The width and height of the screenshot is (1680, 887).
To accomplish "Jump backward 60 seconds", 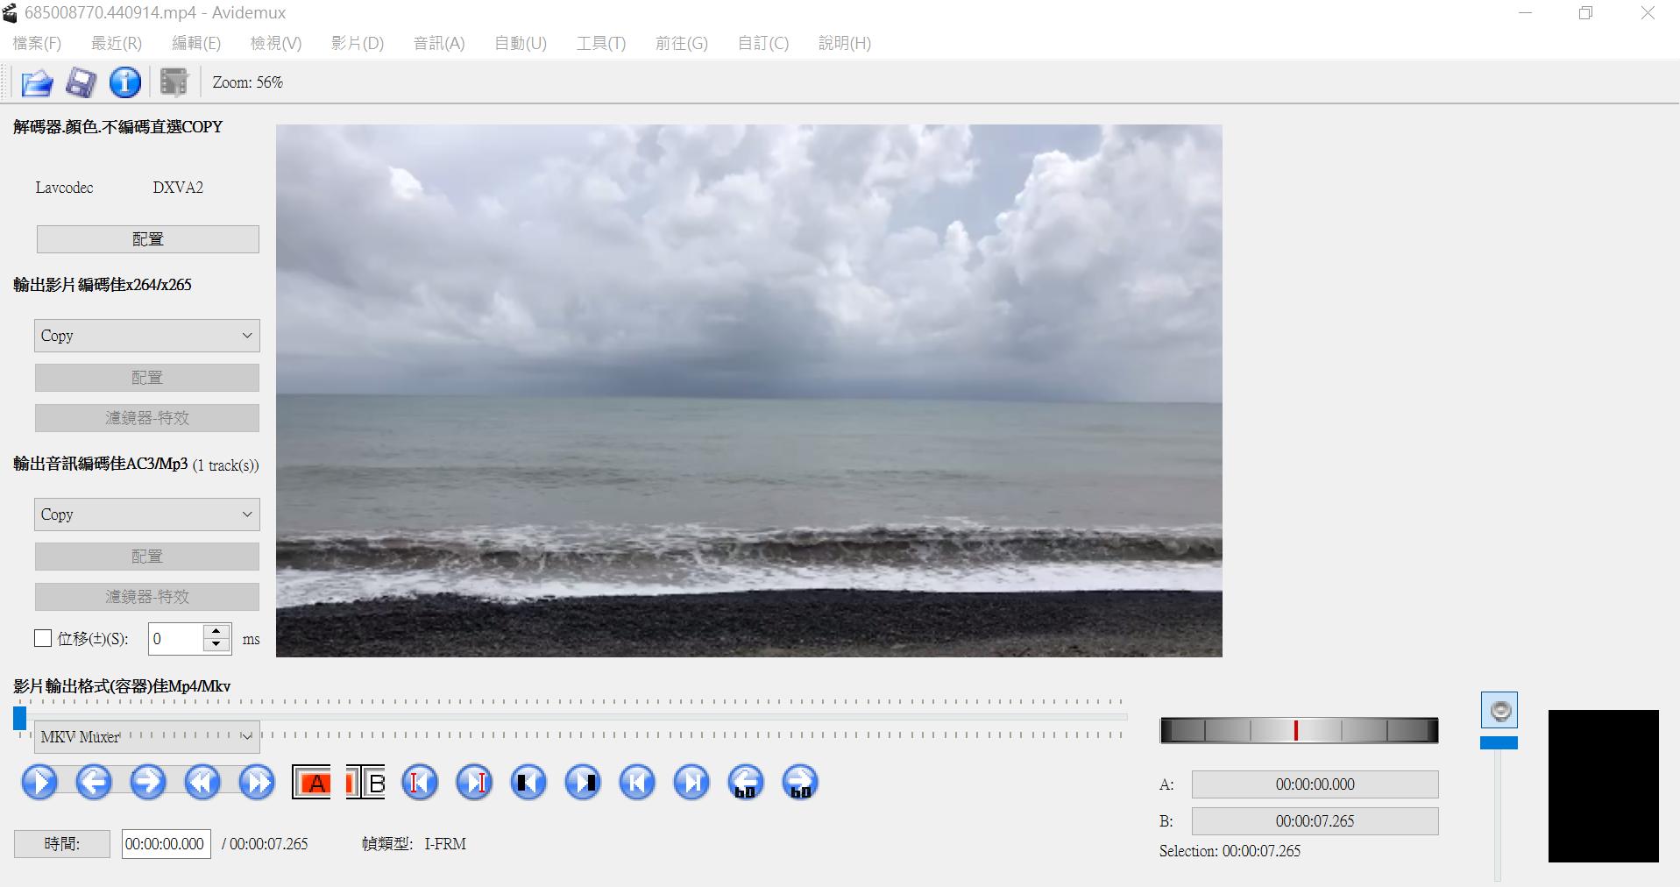I will tap(746, 782).
